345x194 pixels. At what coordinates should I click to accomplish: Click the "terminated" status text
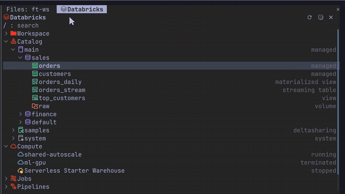(318, 162)
